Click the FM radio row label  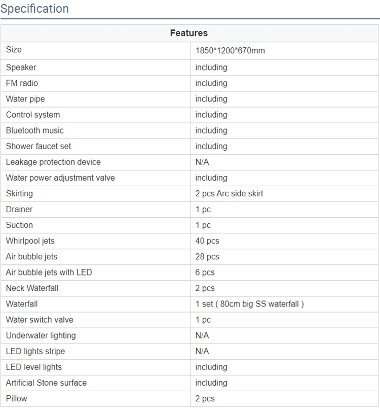pyautogui.click(x=22, y=83)
